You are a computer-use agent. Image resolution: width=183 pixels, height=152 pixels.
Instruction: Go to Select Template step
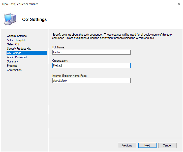pos(17,40)
